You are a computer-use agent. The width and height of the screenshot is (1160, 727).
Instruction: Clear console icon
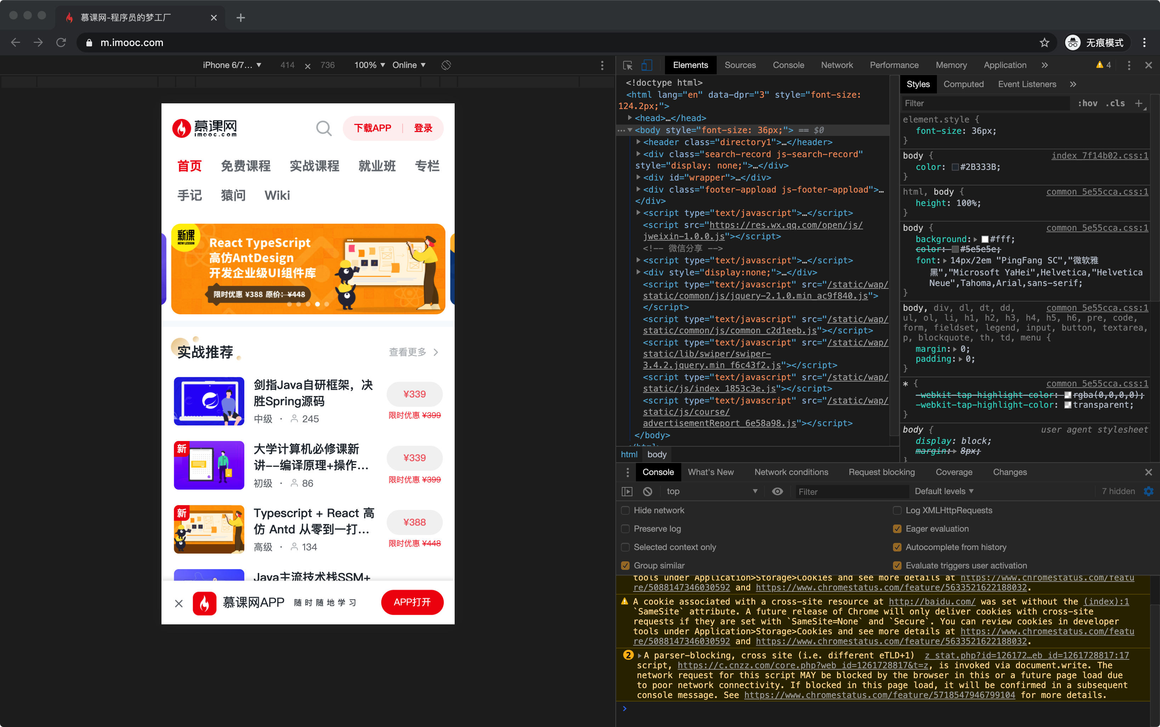(x=648, y=491)
